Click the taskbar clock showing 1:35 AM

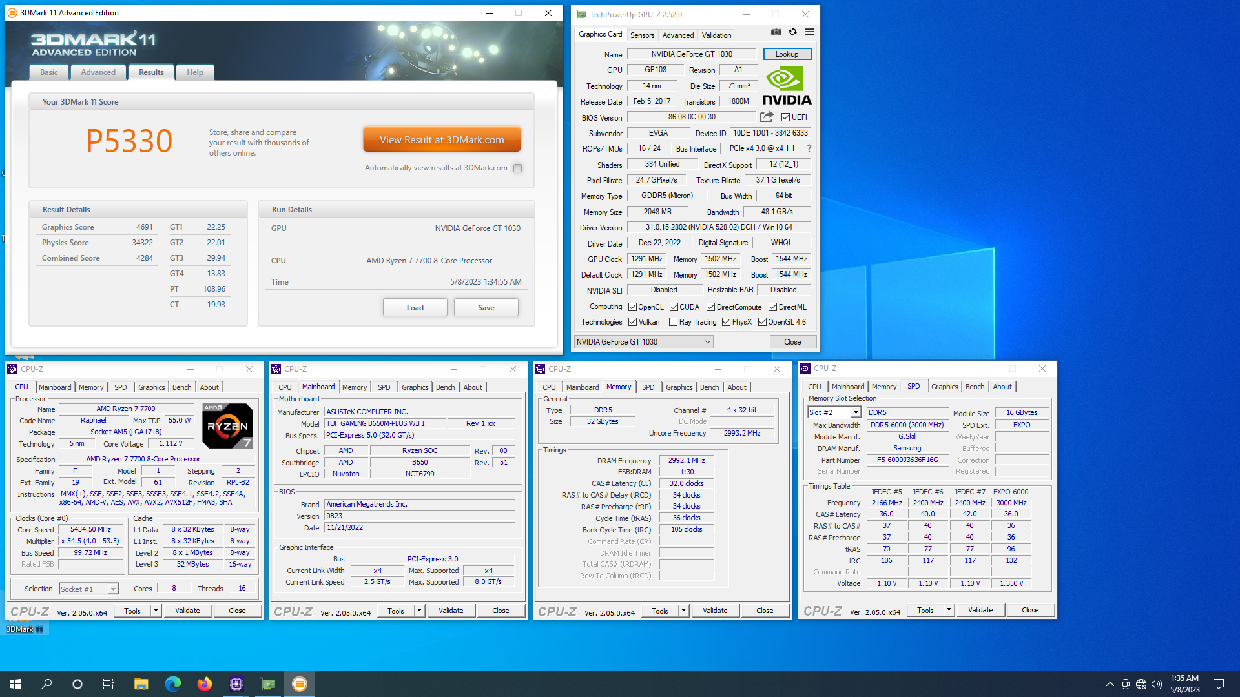[1184, 684]
